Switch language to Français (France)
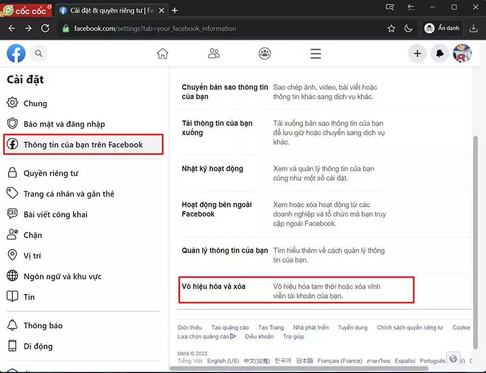The width and height of the screenshot is (486, 373). (340, 361)
